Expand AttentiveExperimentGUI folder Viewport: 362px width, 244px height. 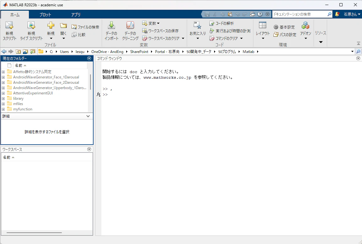(x=3, y=93)
